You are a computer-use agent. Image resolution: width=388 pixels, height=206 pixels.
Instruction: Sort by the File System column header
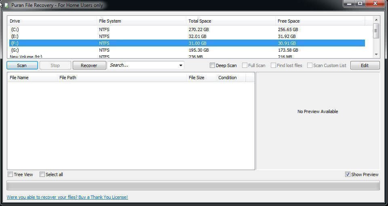[141, 21]
